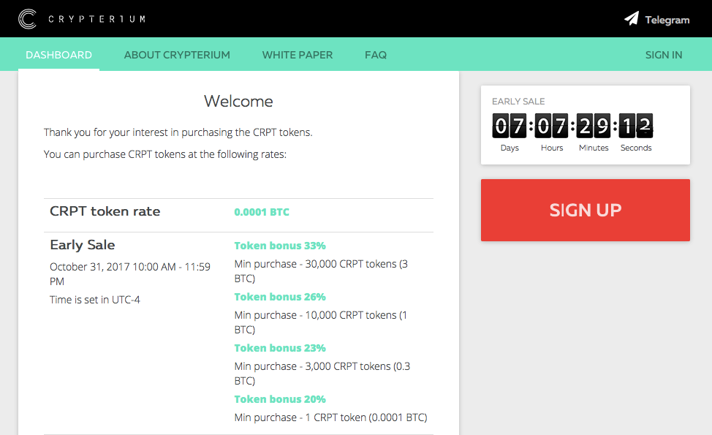712x435 pixels.
Task: Click the Crypterium circular logo icon
Action: click(27, 19)
